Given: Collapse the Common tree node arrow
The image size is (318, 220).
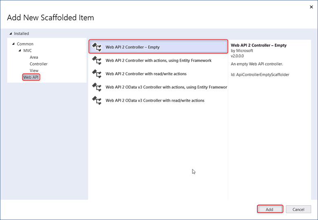Looking at the screenshot, I should pyautogui.click(x=13, y=44).
